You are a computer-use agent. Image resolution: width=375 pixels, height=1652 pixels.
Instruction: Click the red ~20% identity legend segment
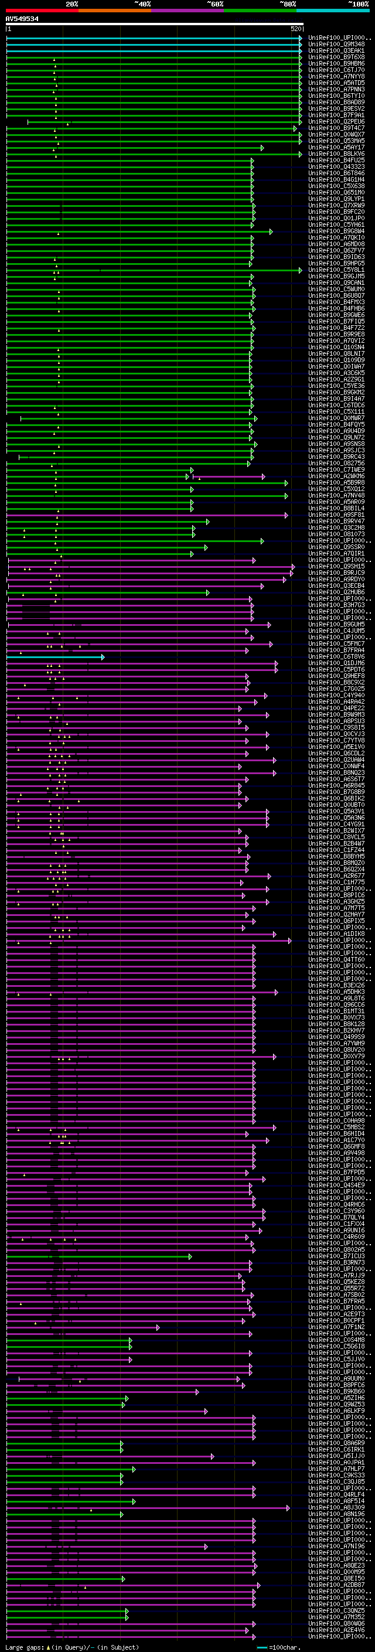(42, 11)
